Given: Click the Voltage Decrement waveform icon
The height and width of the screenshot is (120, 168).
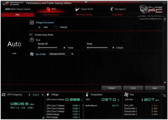Looking at the screenshot, I should coord(32,23).
